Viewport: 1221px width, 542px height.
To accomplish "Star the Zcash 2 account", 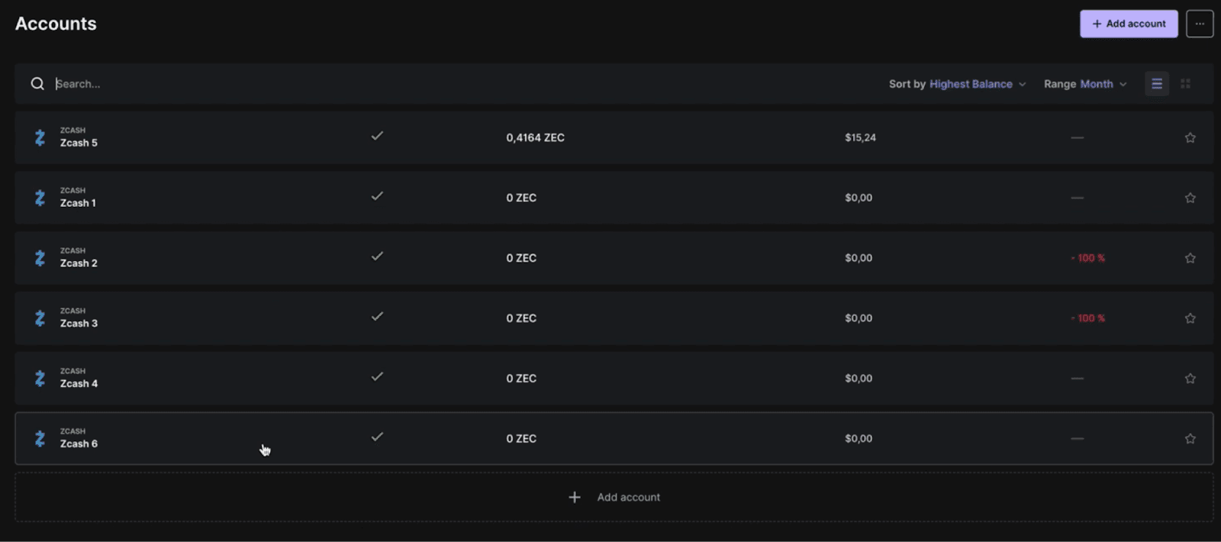I will tap(1190, 258).
